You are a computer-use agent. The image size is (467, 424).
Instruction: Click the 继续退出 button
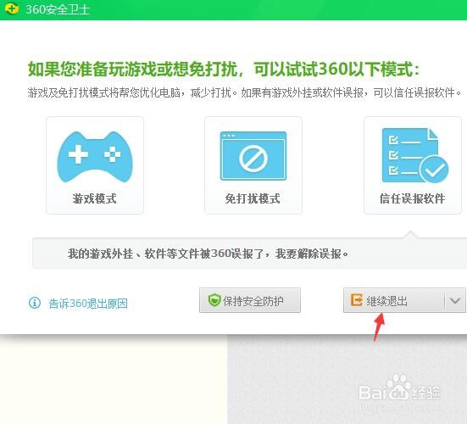[x=394, y=300]
